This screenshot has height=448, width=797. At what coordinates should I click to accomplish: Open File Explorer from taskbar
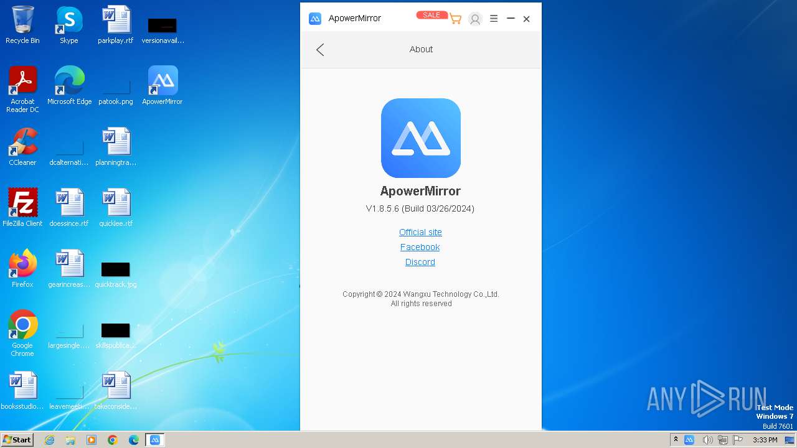click(x=70, y=440)
